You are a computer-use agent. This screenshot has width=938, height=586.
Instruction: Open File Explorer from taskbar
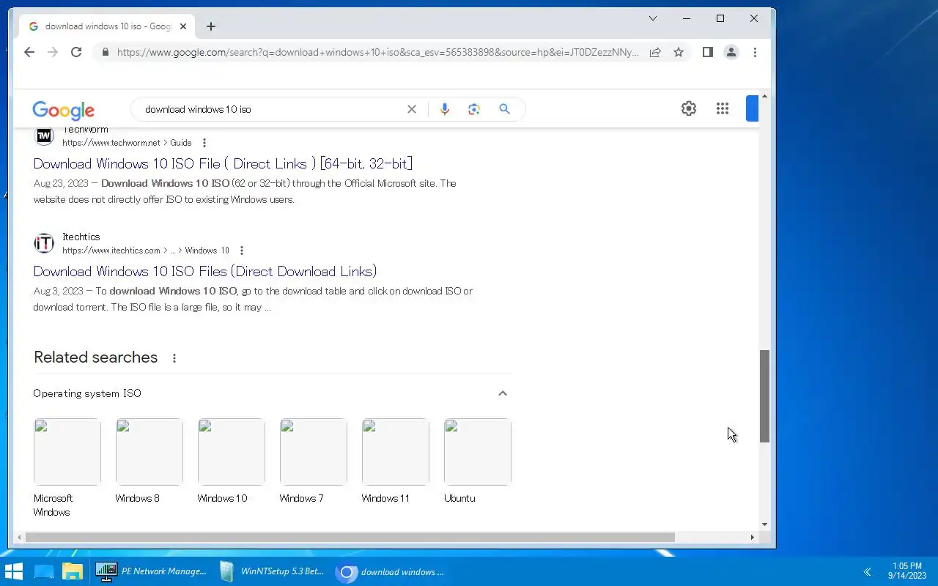[73, 571]
